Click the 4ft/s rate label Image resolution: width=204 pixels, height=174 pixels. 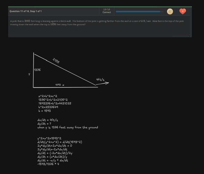(100, 79)
